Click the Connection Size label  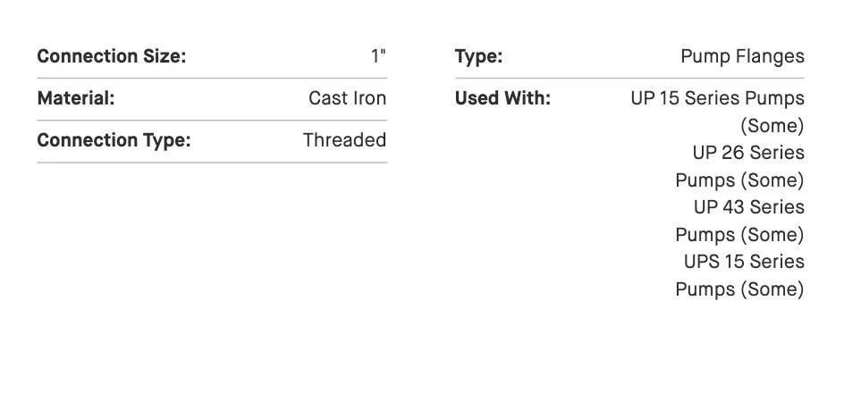coord(111,56)
